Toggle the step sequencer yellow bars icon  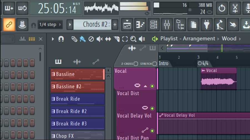pyautogui.click(x=32, y=39)
